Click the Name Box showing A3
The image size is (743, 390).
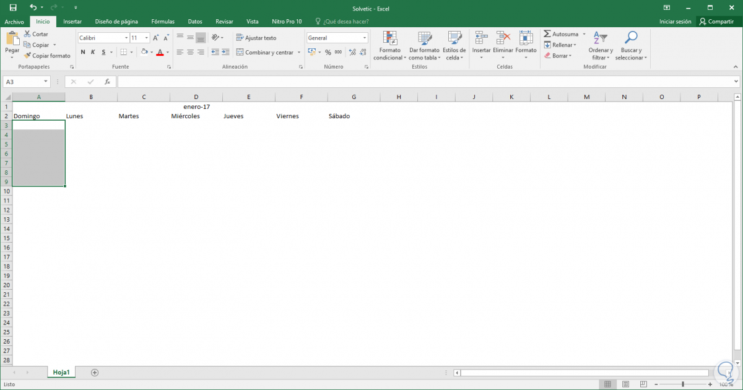[27, 81]
